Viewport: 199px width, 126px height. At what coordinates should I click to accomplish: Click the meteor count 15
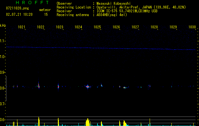pyautogui.click(x=46, y=14)
